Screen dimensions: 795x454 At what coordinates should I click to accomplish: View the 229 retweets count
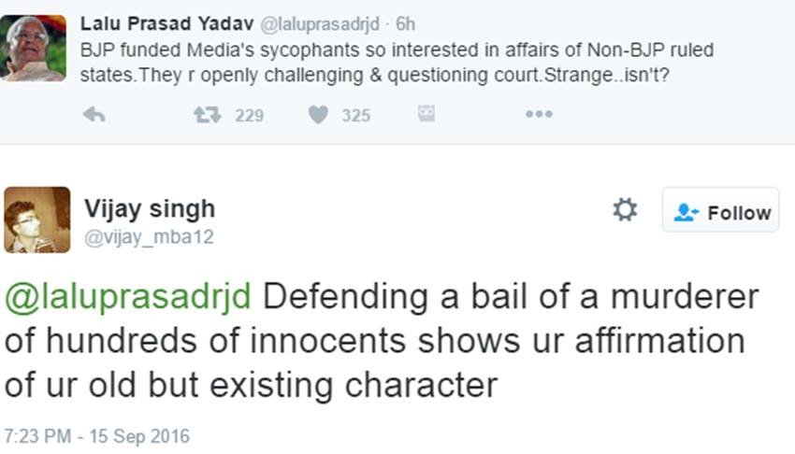249,116
